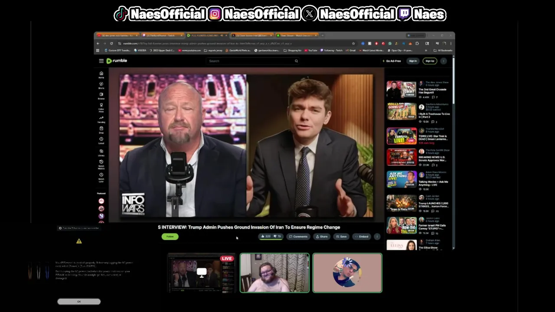Select the active Rumble FULL FUENTES tab
The height and width of the screenshot is (312, 555).
(x=208, y=36)
